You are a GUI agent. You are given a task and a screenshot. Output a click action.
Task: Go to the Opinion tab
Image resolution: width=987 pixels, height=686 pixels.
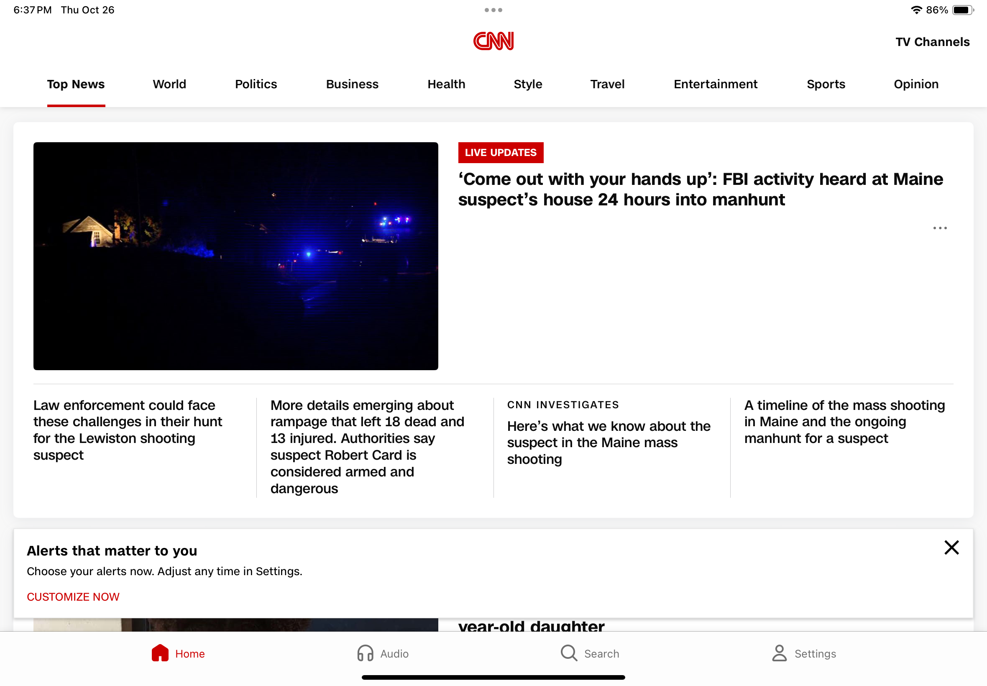(x=915, y=84)
